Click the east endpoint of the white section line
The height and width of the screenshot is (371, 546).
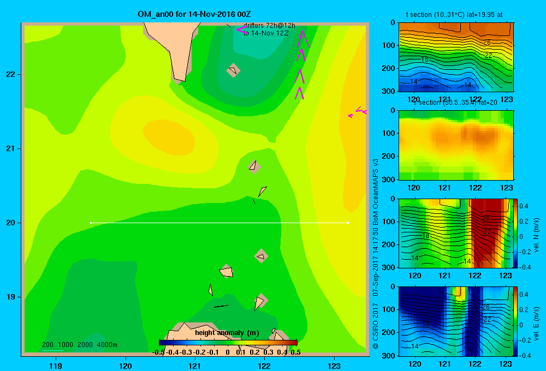pyautogui.click(x=348, y=223)
